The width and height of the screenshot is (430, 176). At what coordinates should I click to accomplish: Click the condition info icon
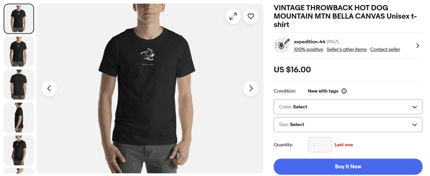344,91
